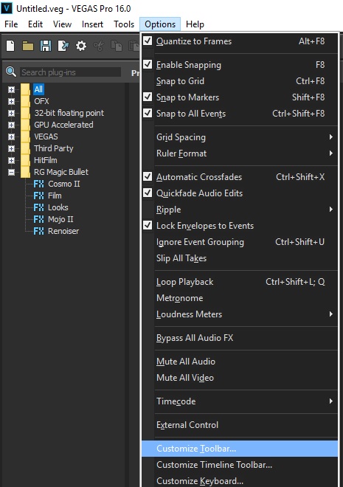Click the Search plug-ins field
The height and width of the screenshot is (487, 343).
click(x=71, y=72)
